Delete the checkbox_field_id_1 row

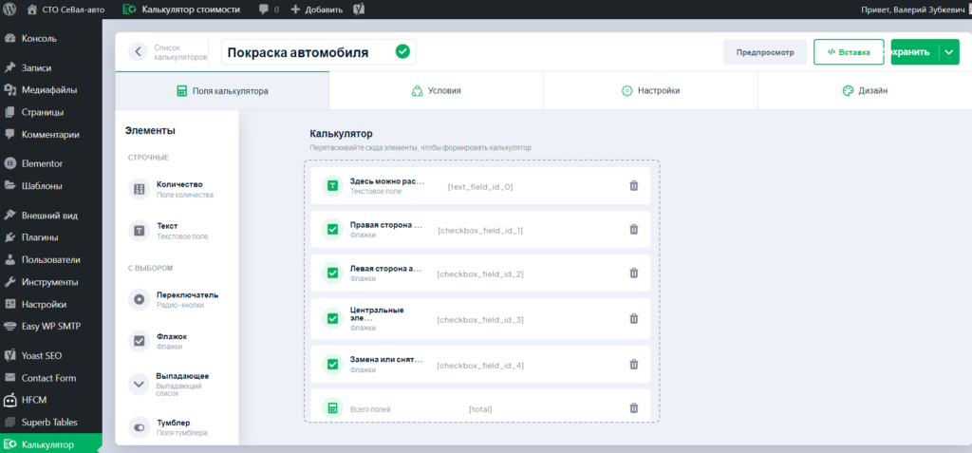(x=633, y=230)
